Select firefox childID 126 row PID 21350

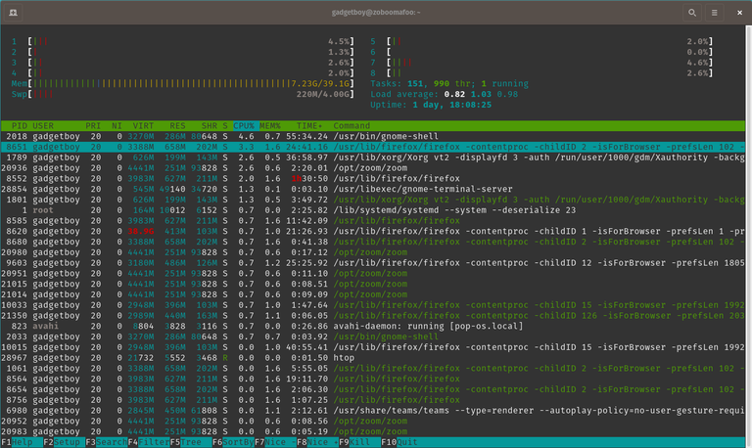(x=373, y=316)
